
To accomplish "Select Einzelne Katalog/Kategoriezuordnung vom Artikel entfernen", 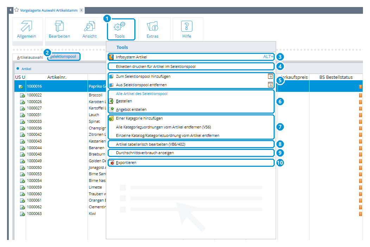I will (191, 135).
